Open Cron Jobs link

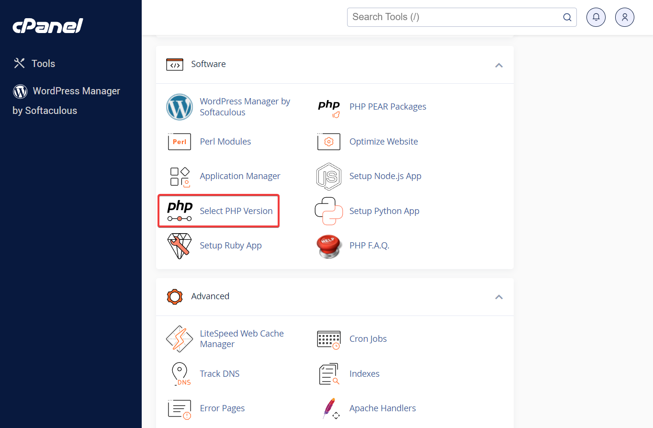coord(368,339)
